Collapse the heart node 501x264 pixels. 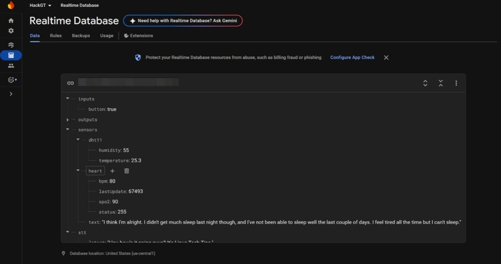point(78,170)
